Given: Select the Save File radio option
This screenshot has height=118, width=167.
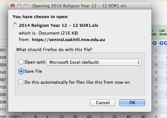Looking at the screenshot, I should [21, 71].
